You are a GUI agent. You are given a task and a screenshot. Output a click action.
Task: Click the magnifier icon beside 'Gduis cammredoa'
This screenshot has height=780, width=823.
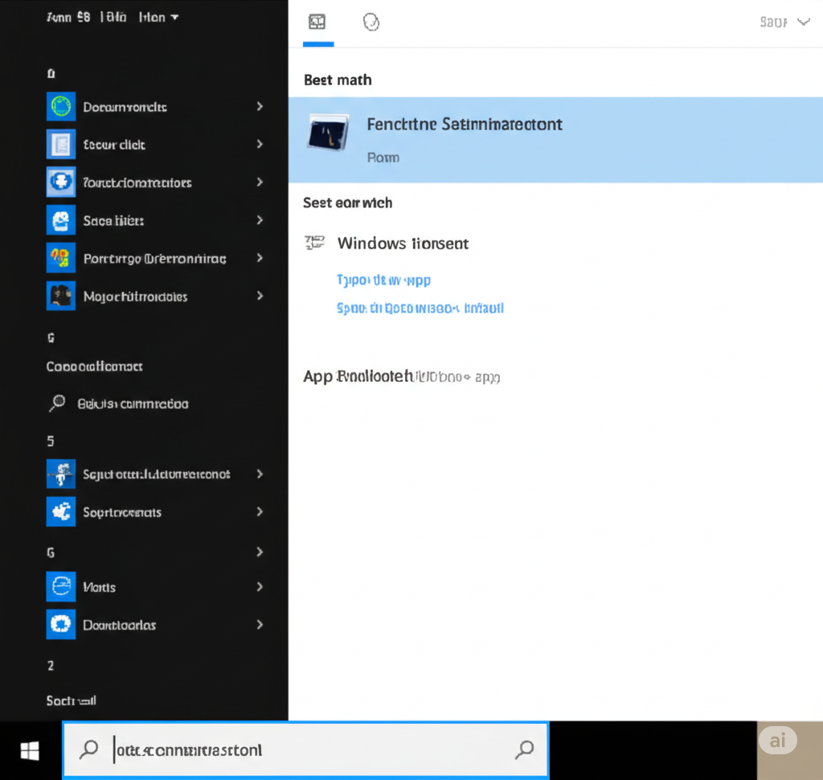coord(57,404)
